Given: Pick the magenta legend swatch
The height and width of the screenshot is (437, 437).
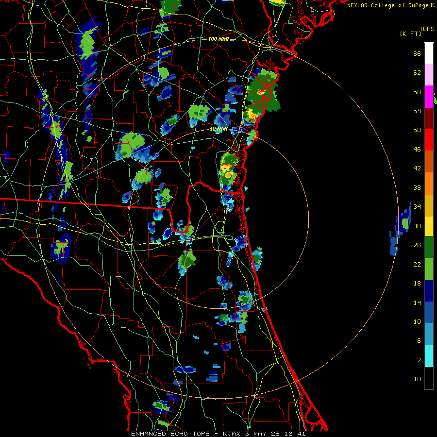Looking at the screenshot, I should [x=429, y=97].
